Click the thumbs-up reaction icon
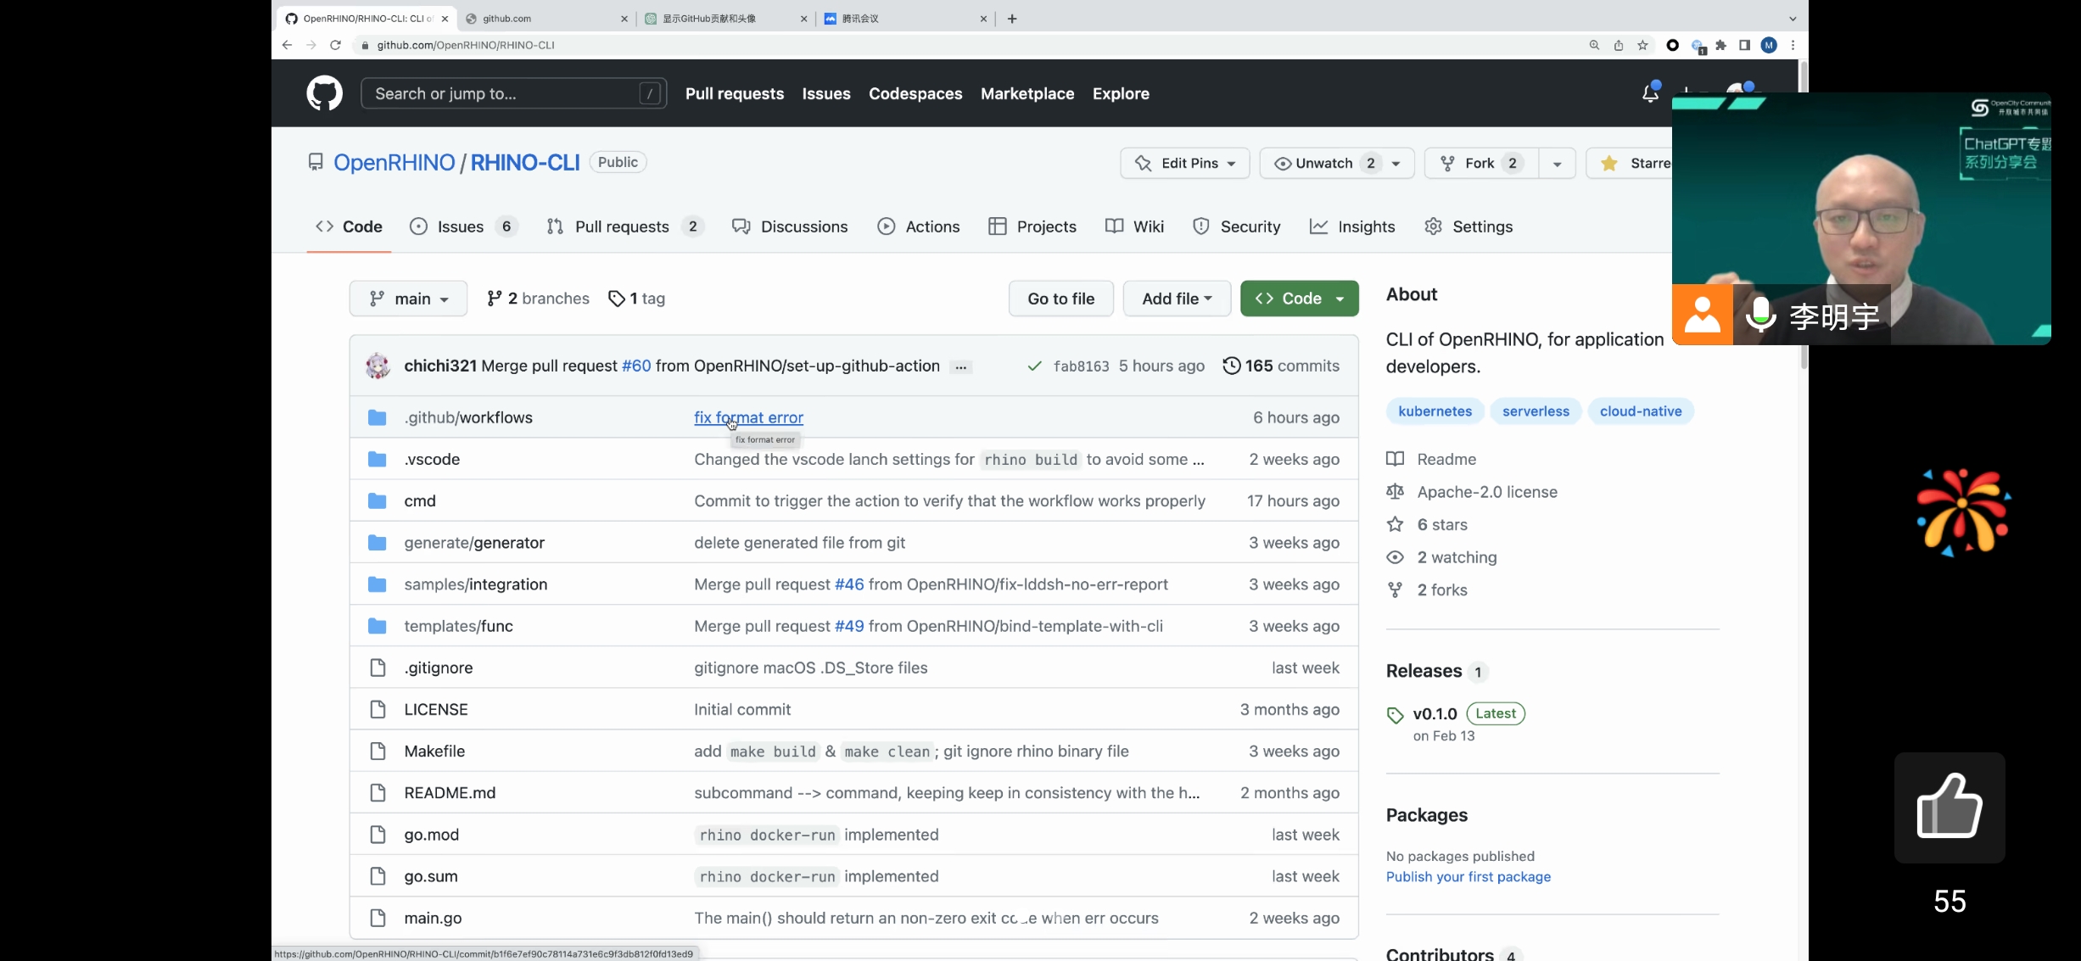 [x=1950, y=807]
